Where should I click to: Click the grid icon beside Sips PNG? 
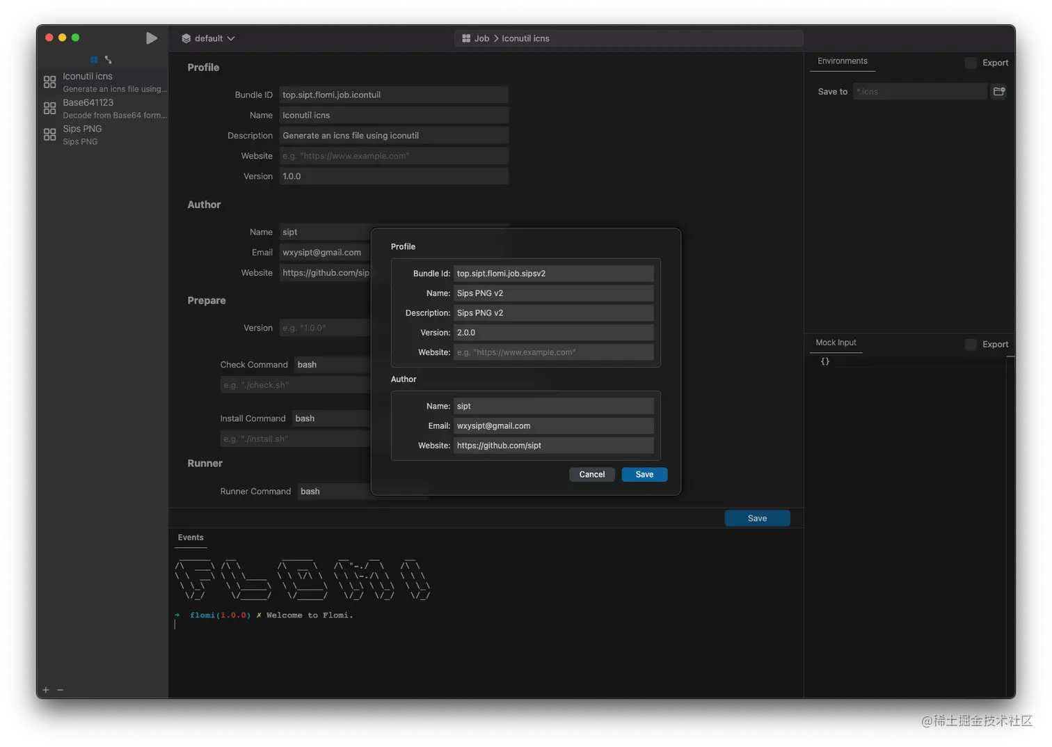(49, 134)
